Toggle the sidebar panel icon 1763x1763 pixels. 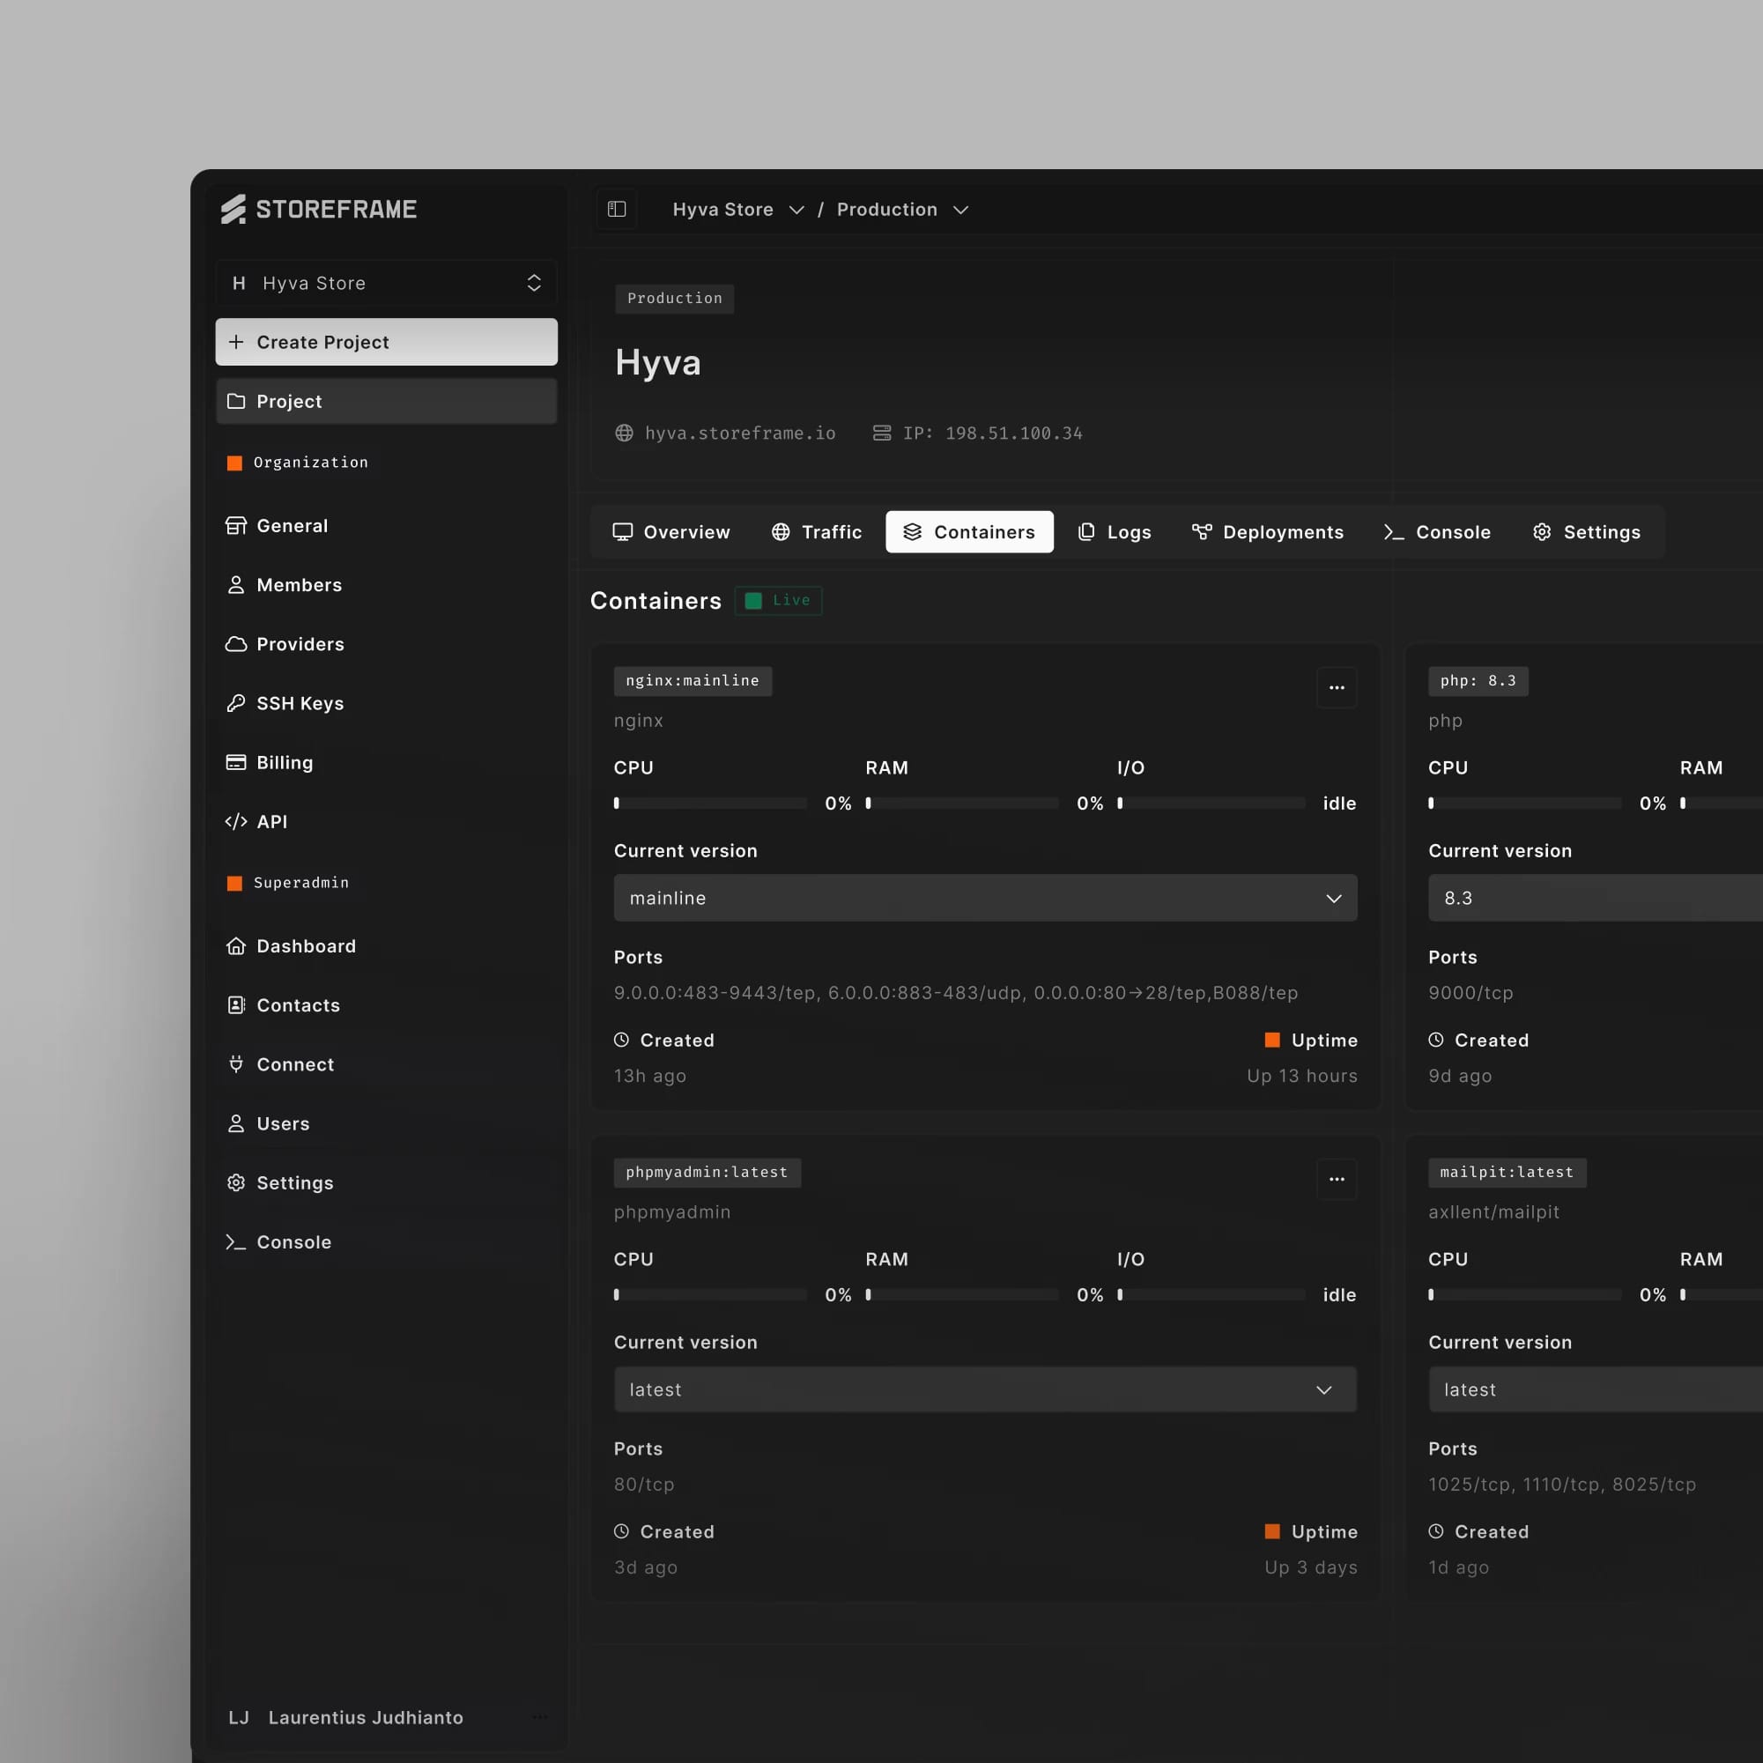point(617,209)
